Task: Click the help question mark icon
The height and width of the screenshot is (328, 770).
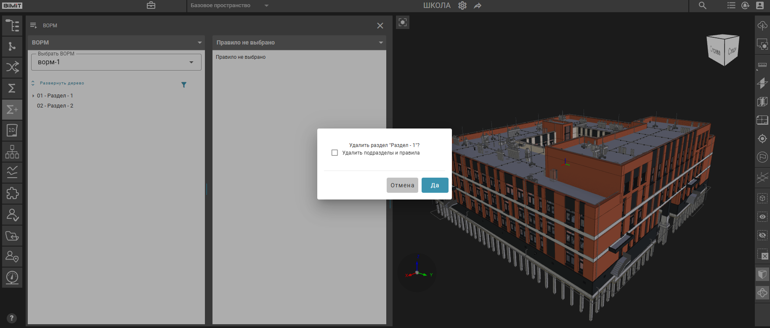Action: (12, 318)
